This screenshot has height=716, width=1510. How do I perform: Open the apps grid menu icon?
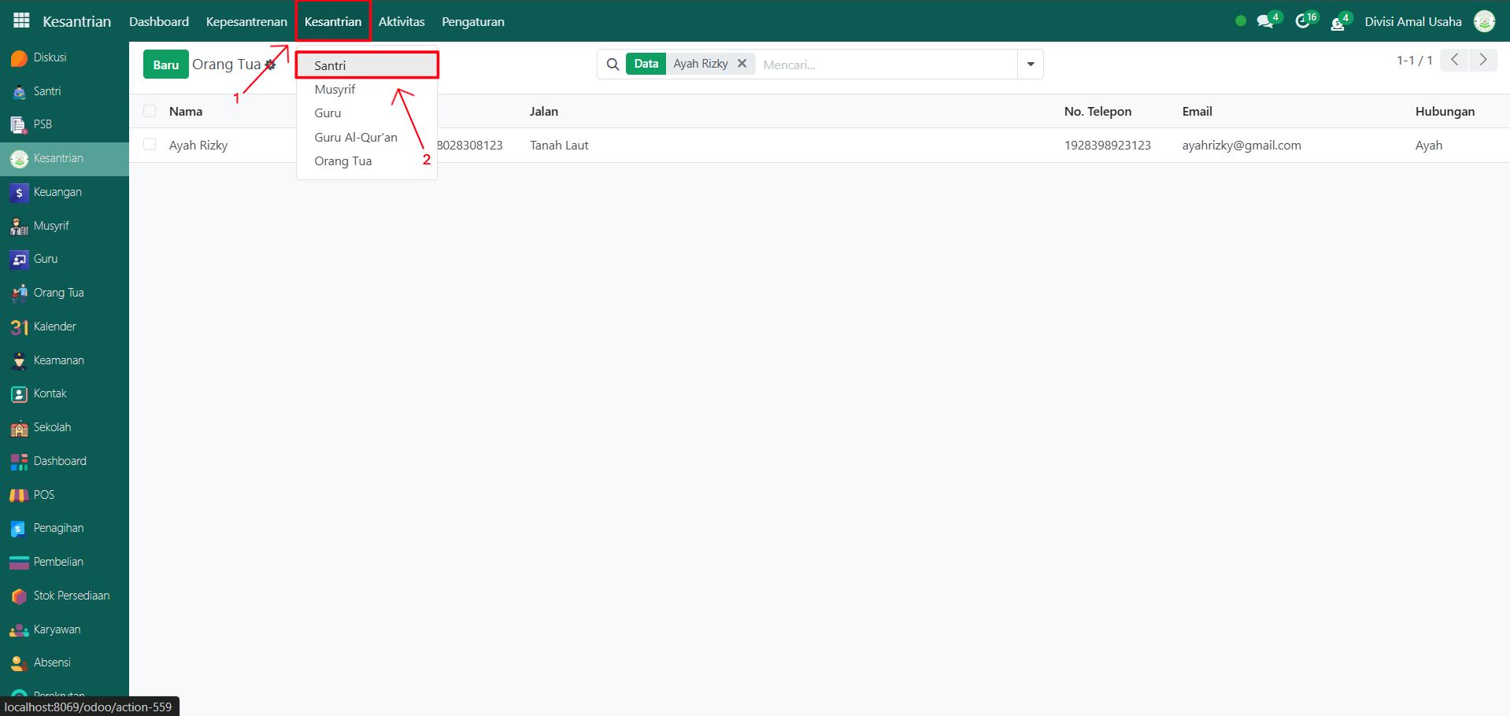(x=21, y=21)
